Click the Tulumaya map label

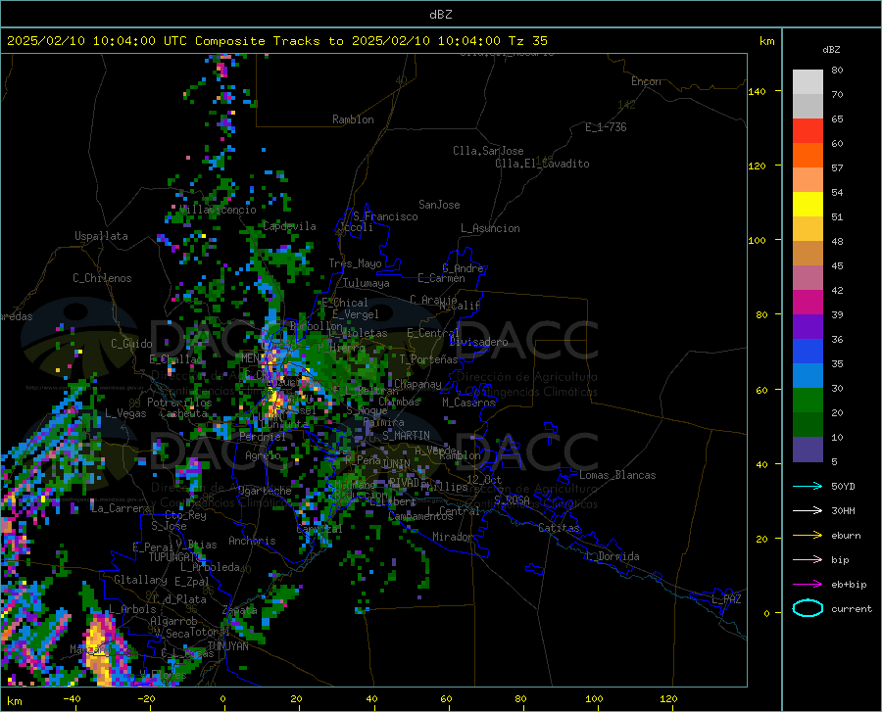click(x=367, y=283)
